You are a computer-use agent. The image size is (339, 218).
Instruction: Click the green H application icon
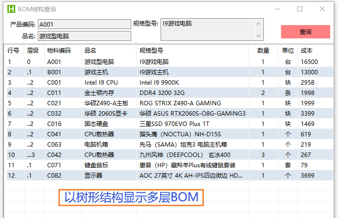(x=11, y=9)
